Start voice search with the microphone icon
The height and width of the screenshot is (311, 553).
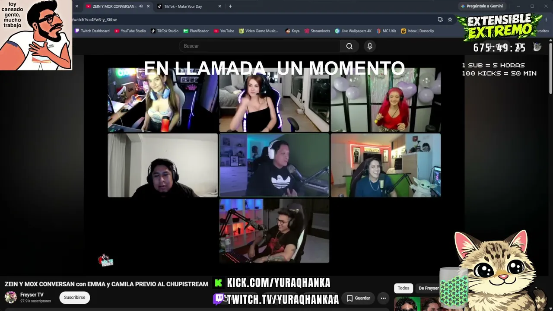click(x=369, y=46)
